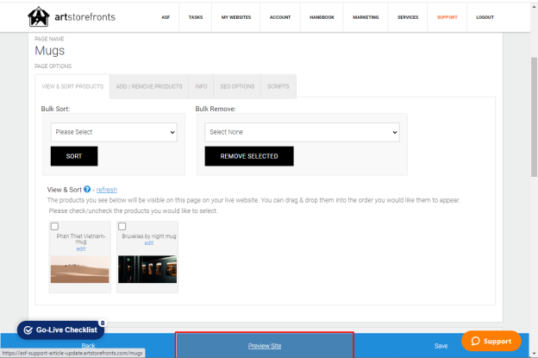Expand the Bulk Remove Select None dropdown
Viewport: 538px width, 358px height.
(302, 132)
